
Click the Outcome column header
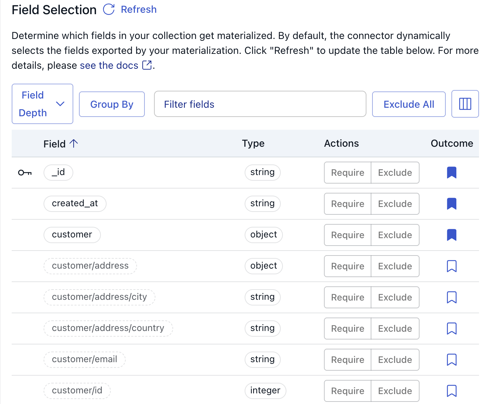coord(452,144)
